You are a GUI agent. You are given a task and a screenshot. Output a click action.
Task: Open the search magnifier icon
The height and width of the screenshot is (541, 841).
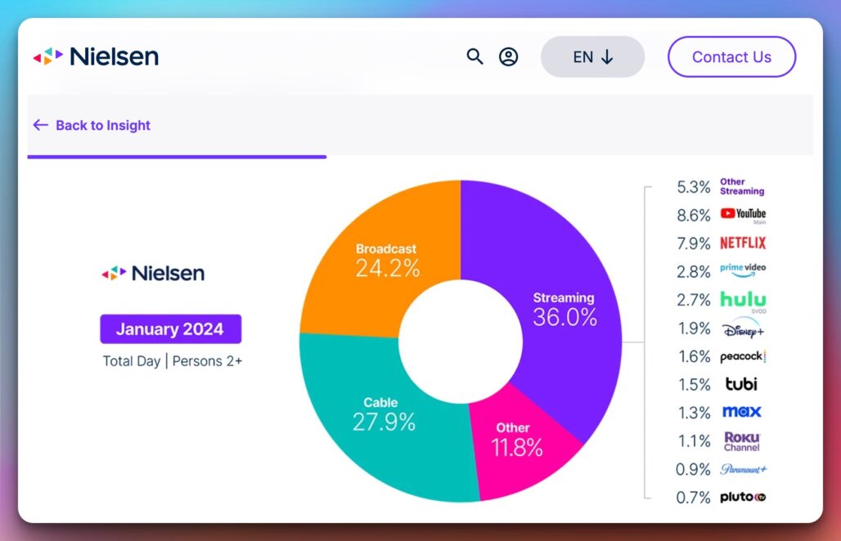coord(474,56)
